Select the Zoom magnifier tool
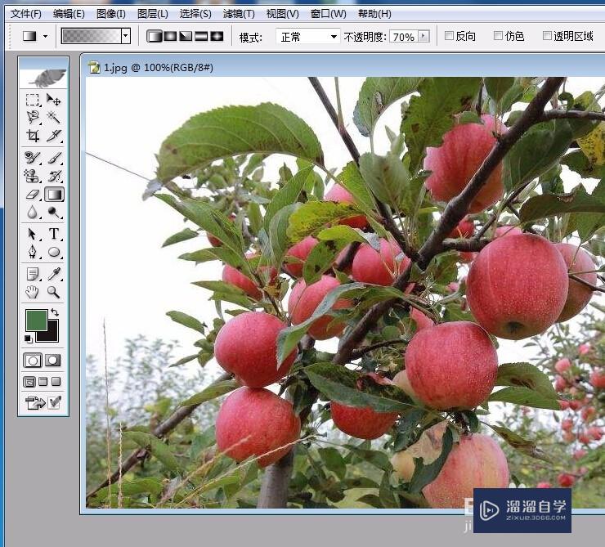 pyautogui.click(x=54, y=292)
